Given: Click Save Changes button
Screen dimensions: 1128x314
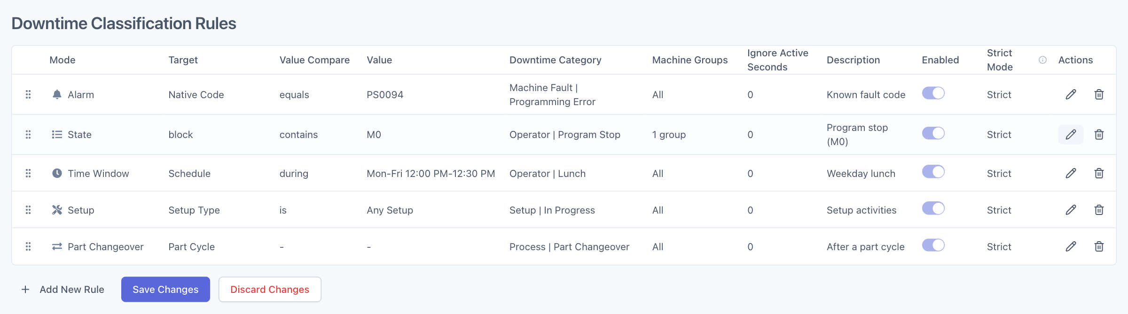Looking at the screenshot, I should pos(165,289).
